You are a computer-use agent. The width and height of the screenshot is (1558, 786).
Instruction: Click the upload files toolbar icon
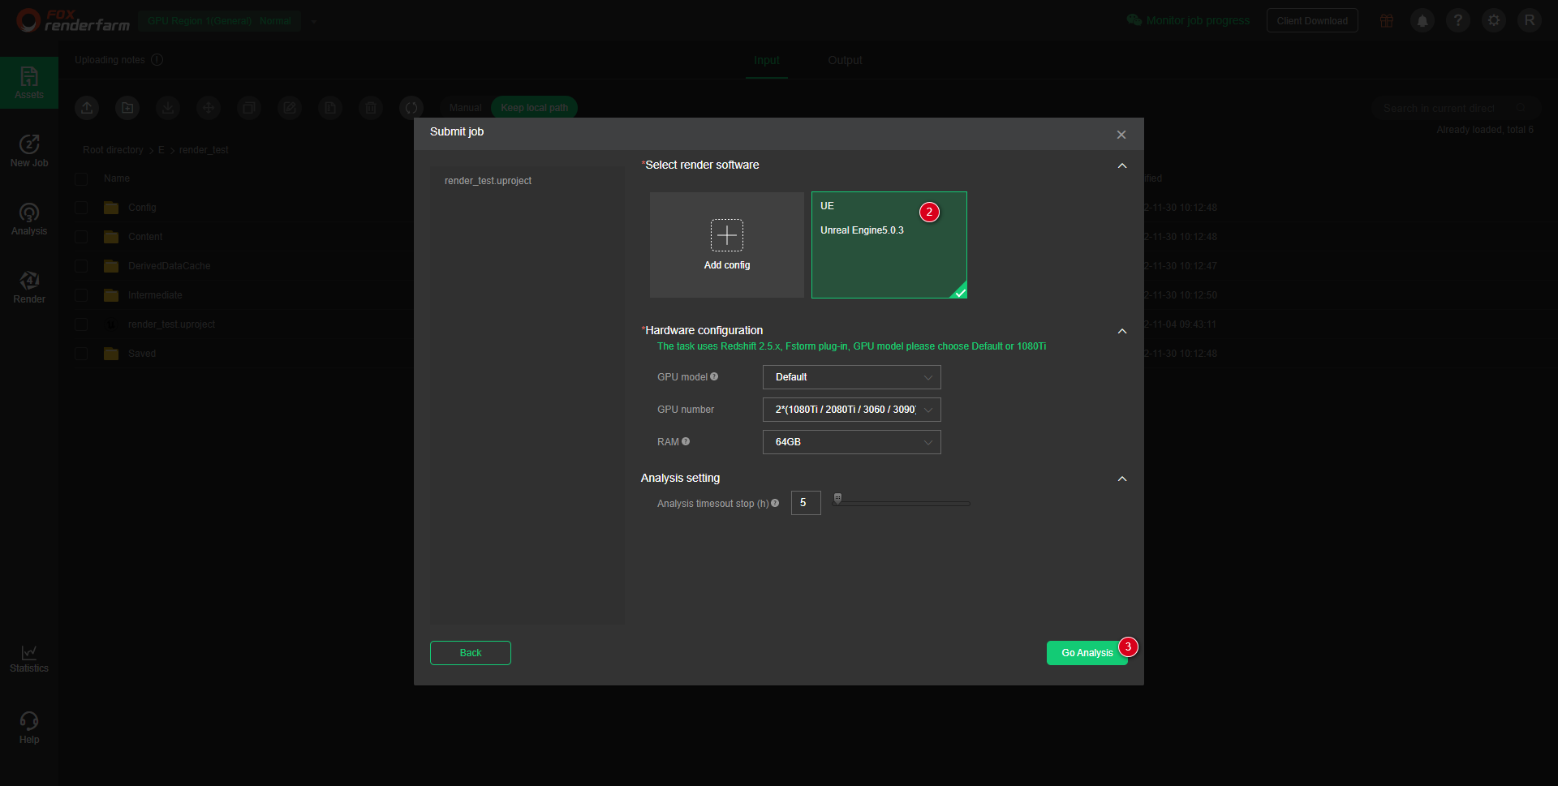coord(87,107)
